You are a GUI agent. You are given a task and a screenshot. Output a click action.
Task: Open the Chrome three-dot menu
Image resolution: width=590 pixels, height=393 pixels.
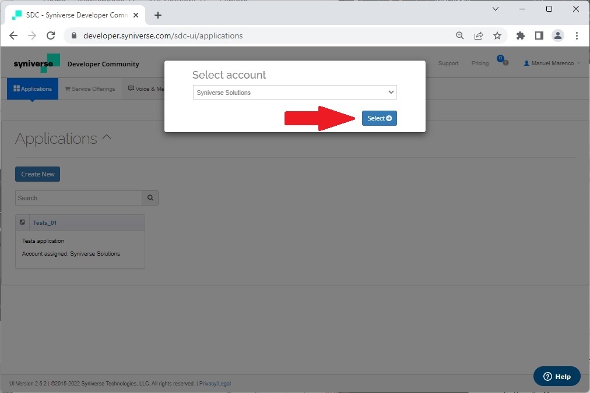(x=577, y=36)
